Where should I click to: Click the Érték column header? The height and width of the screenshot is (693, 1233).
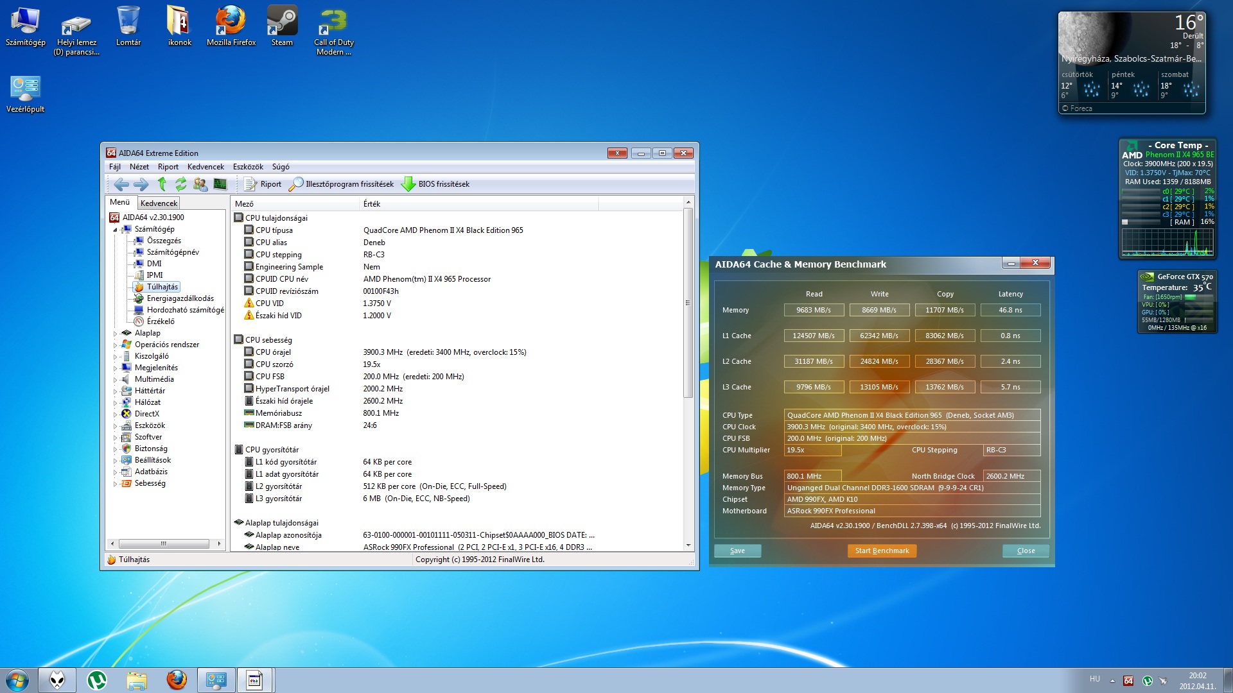(x=478, y=203)
